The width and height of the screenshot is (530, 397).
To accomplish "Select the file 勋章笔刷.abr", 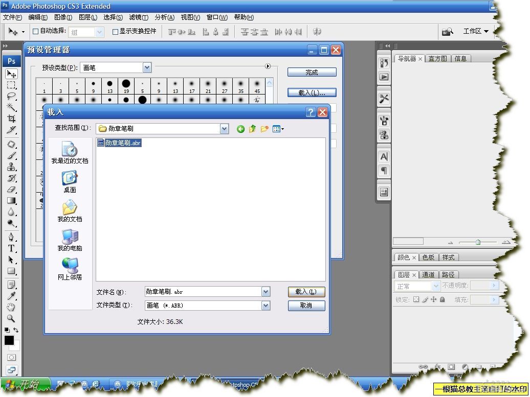I will click(x=119, y=143).
